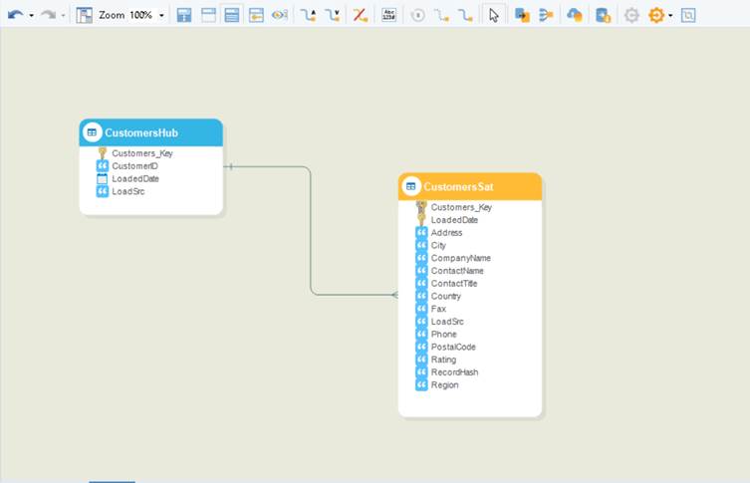Click the relationship line connecting the entities
The width and height of the screenshot is (750, 483).
311,229
